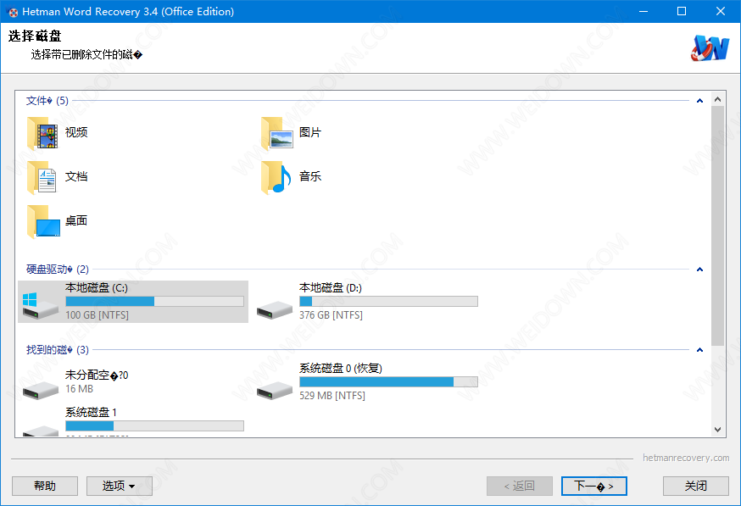The image size is (741, 506).
Task: Click the 帮助 help button
Action: 45,486
